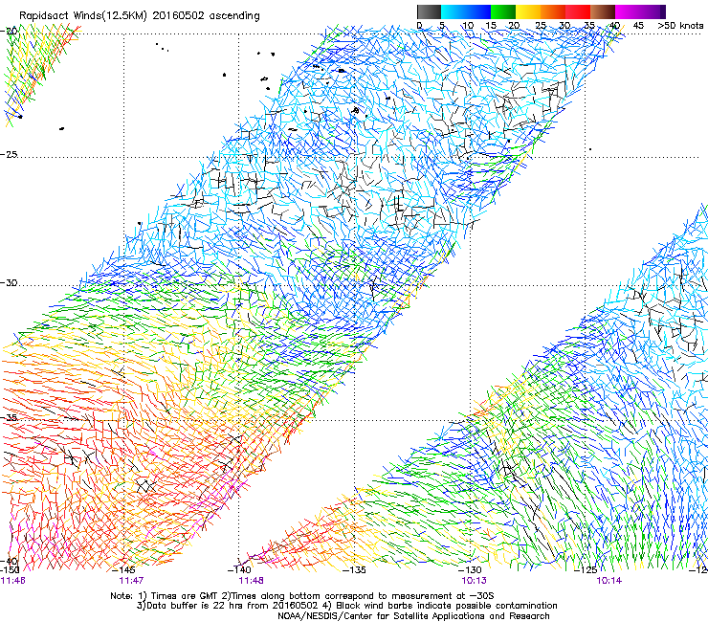Click the magenta-purple 40-50 knot legend segment
The image size is (708, 622).
(640, 11)
